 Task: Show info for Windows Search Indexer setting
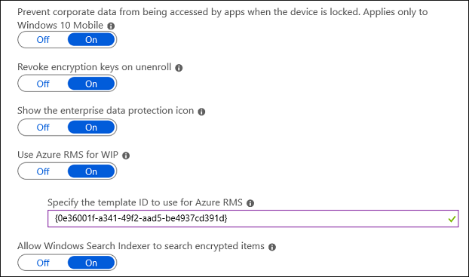pyautogui.click(x=272, y=247)
